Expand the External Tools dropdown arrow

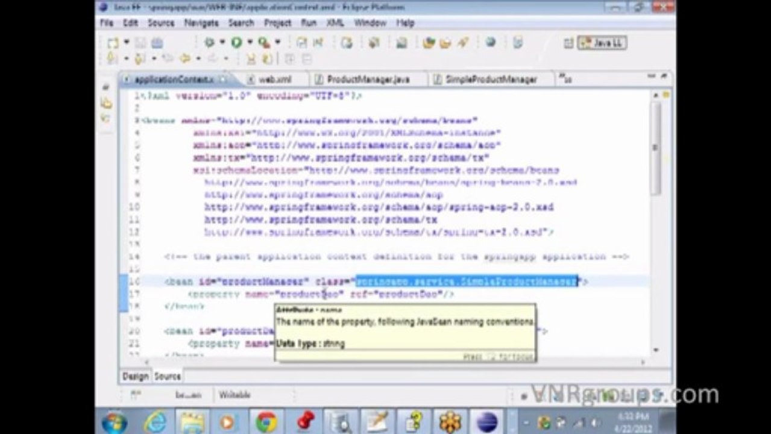click(277, 43)
